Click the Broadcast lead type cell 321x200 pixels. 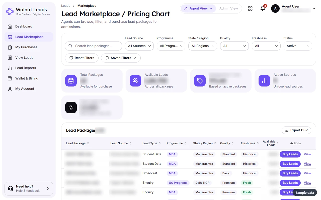[x=150, y=173]
